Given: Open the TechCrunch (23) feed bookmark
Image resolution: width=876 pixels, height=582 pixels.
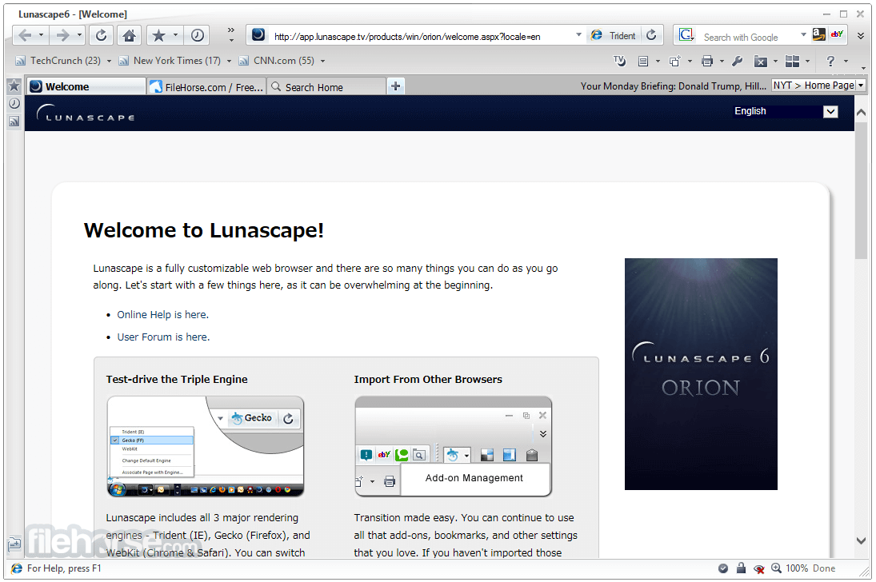Looking at the screenshot, I should coord(65,61).
